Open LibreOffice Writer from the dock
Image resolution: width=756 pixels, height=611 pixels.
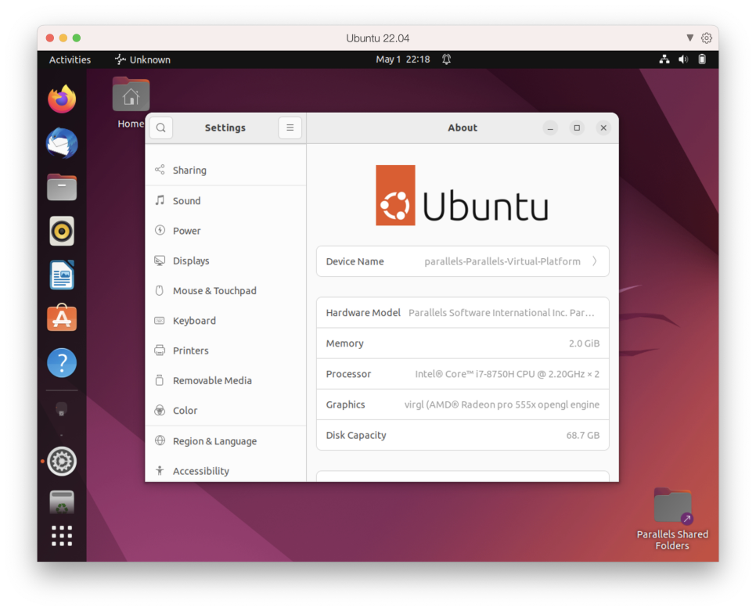click(x=62, y=275)
